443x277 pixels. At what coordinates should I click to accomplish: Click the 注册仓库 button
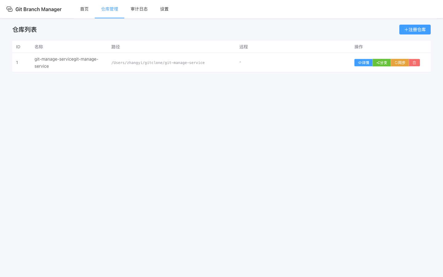tap(415, 29)
